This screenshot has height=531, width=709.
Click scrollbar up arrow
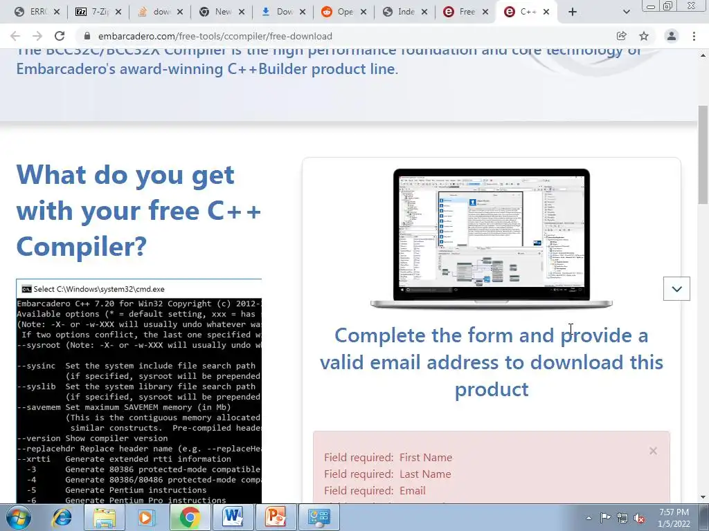coord(703,55)
